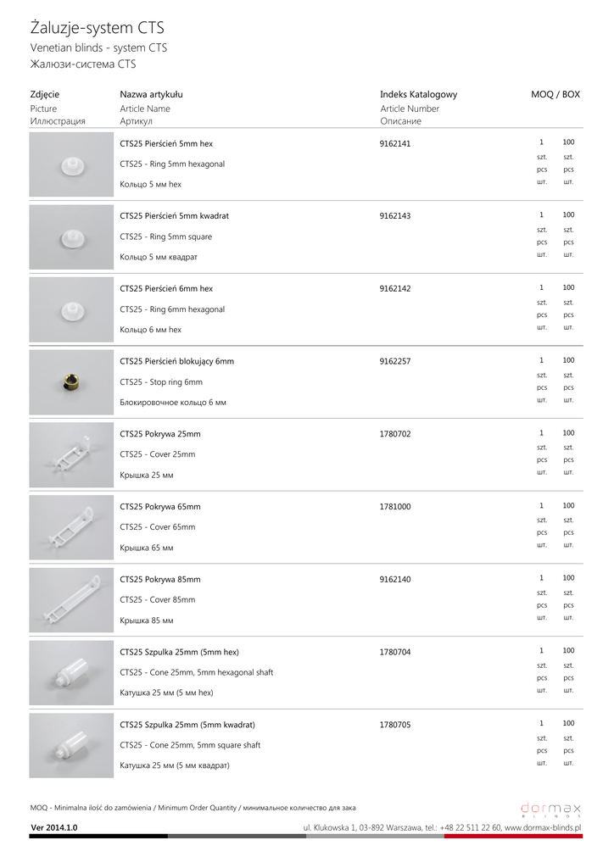Click the dormax blinds logo
The image size is (614, 868).
point(551,809)
